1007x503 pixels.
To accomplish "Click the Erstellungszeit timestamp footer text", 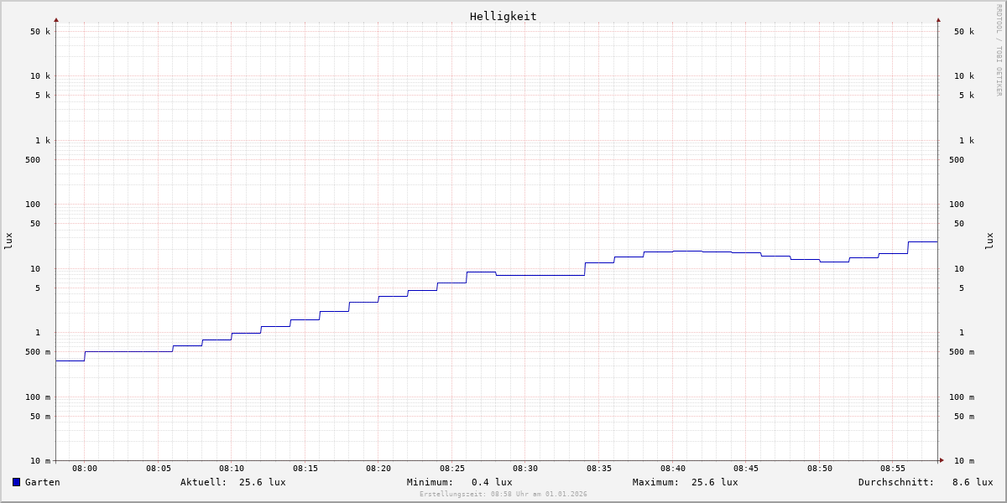I will pyautogui.click(x=503, y=495).
